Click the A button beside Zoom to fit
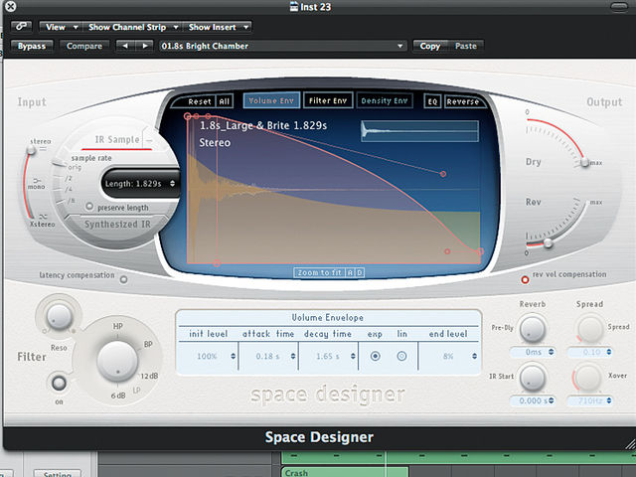This screenshot has height=477, width=636. tap(351, 272)
